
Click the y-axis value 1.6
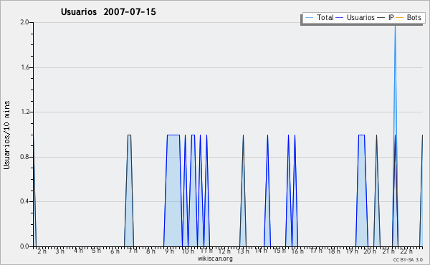(x=24, y=67)
